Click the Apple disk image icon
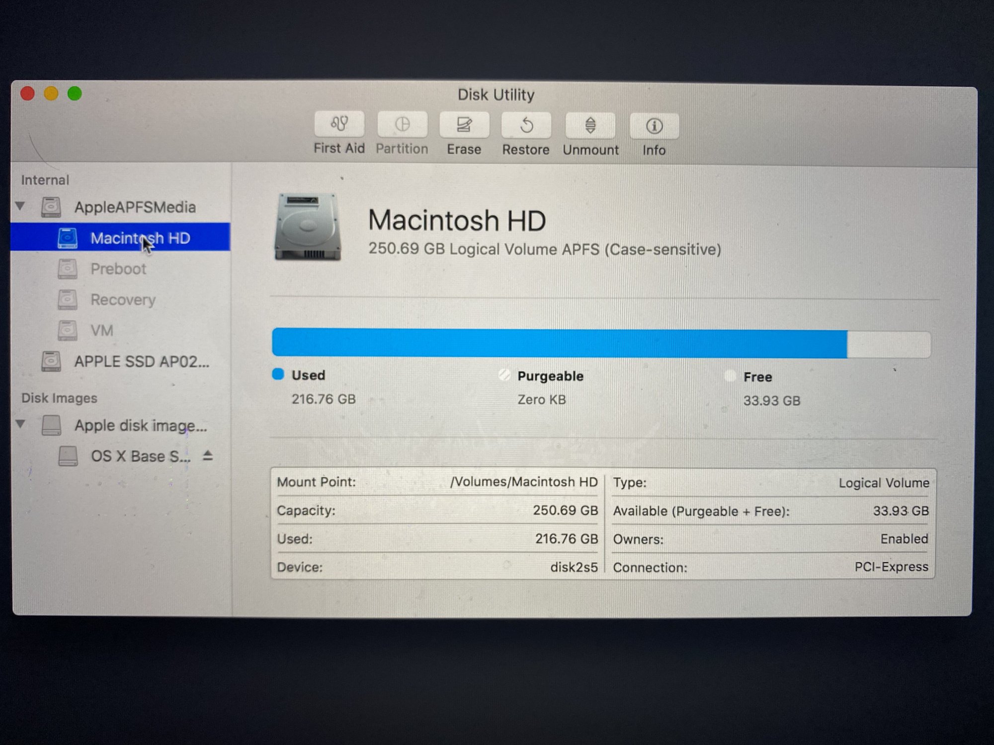 51,426
